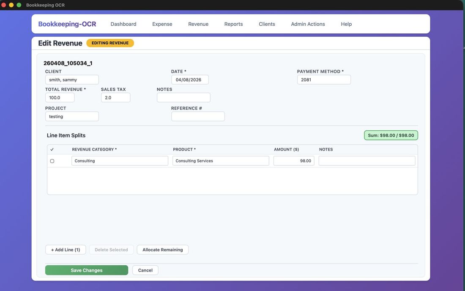
Task: Cancel editing the revenue entry
Action: coord(145,270)
